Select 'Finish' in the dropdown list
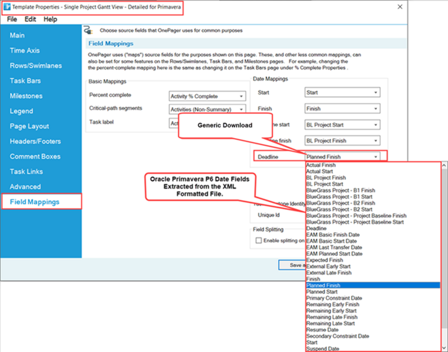Image resolution: width=448 pixels, height=352 pixels. pos(373,279)
